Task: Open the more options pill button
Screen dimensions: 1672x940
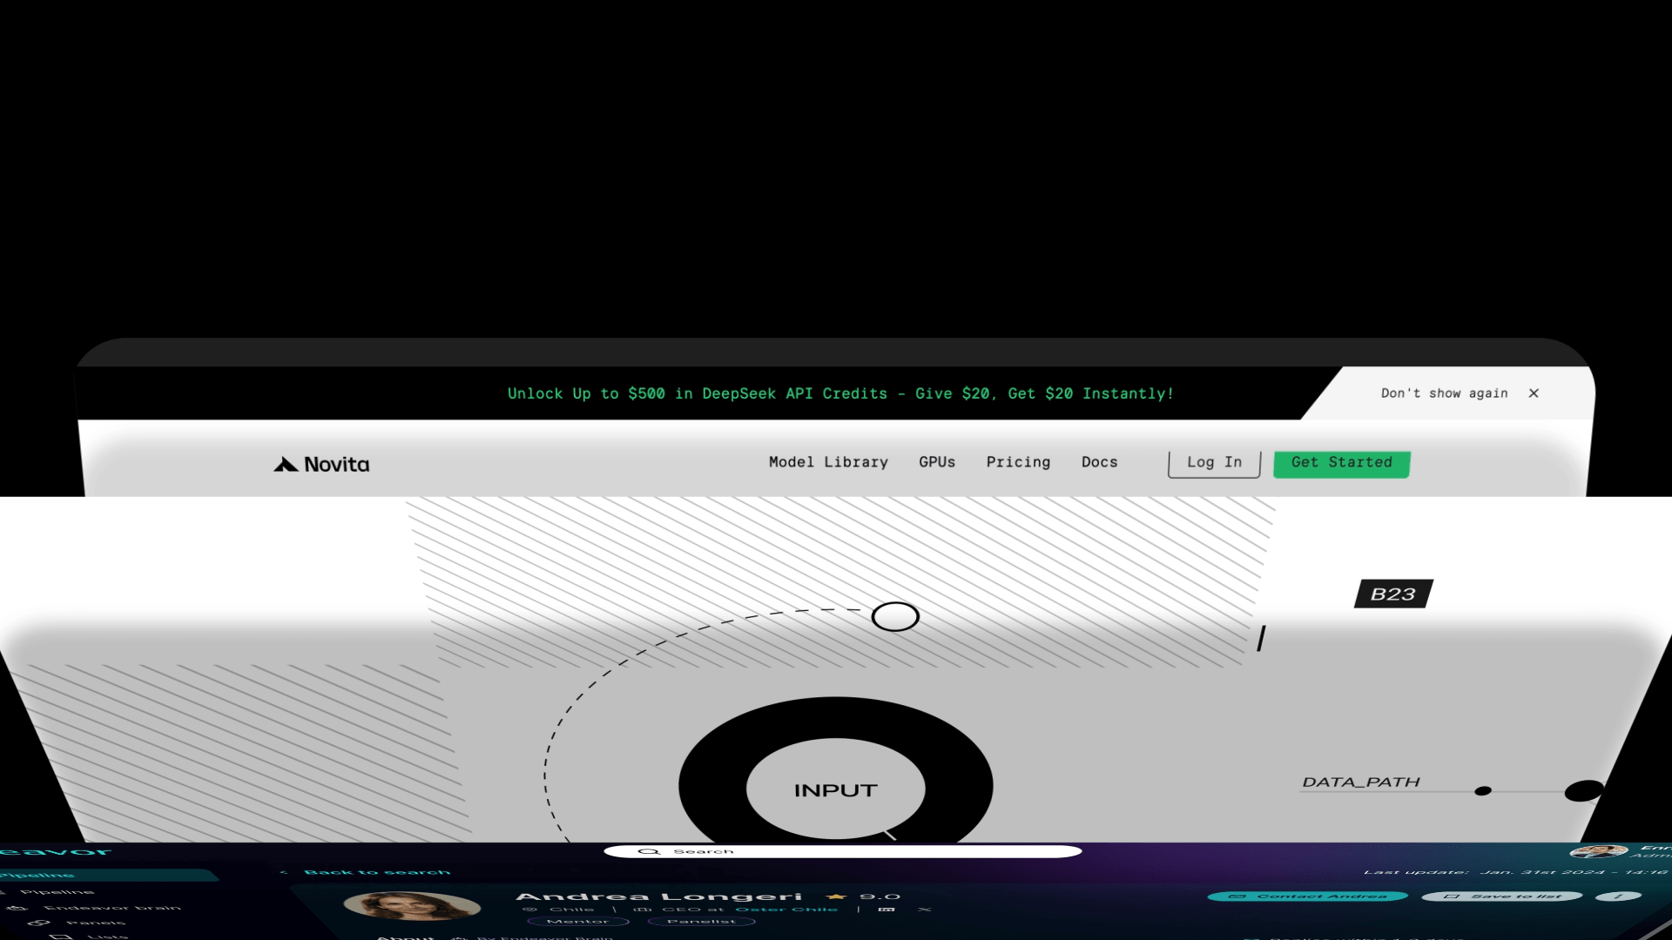Action: (x=1619, y=896)
